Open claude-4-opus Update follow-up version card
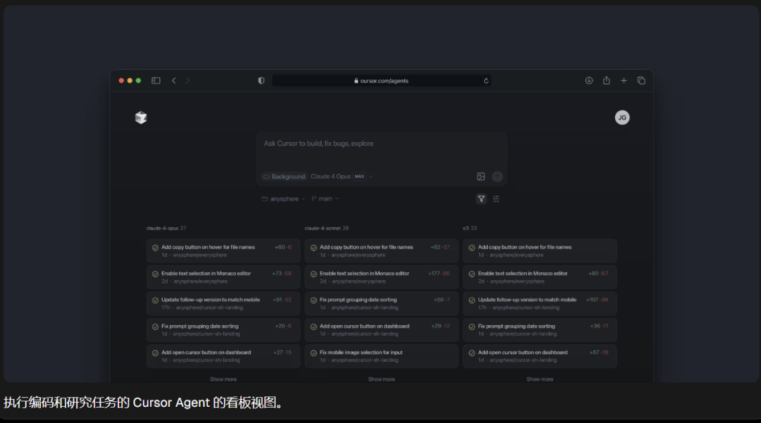 pos(223,303)
